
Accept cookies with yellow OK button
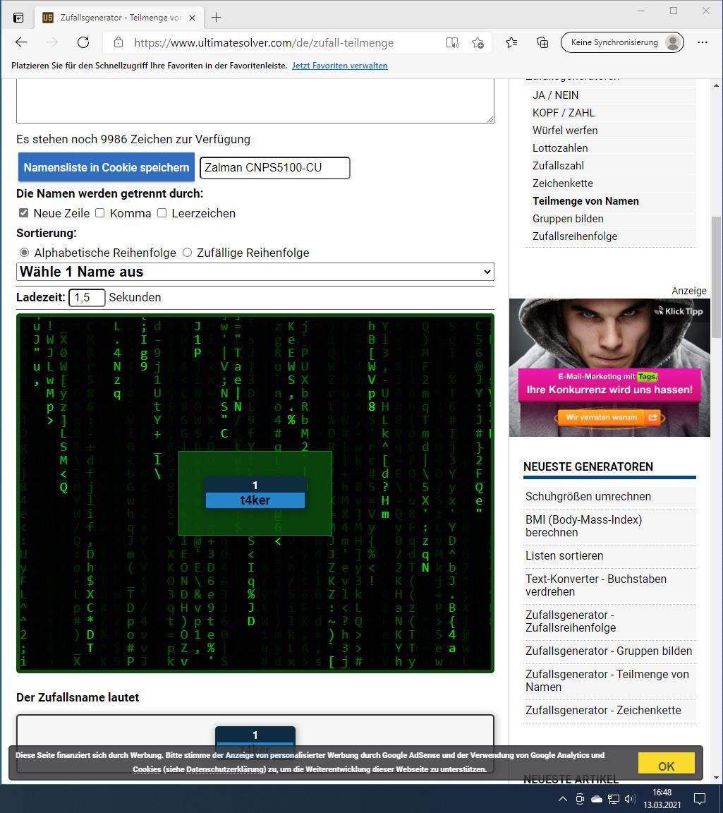[666, 764]
